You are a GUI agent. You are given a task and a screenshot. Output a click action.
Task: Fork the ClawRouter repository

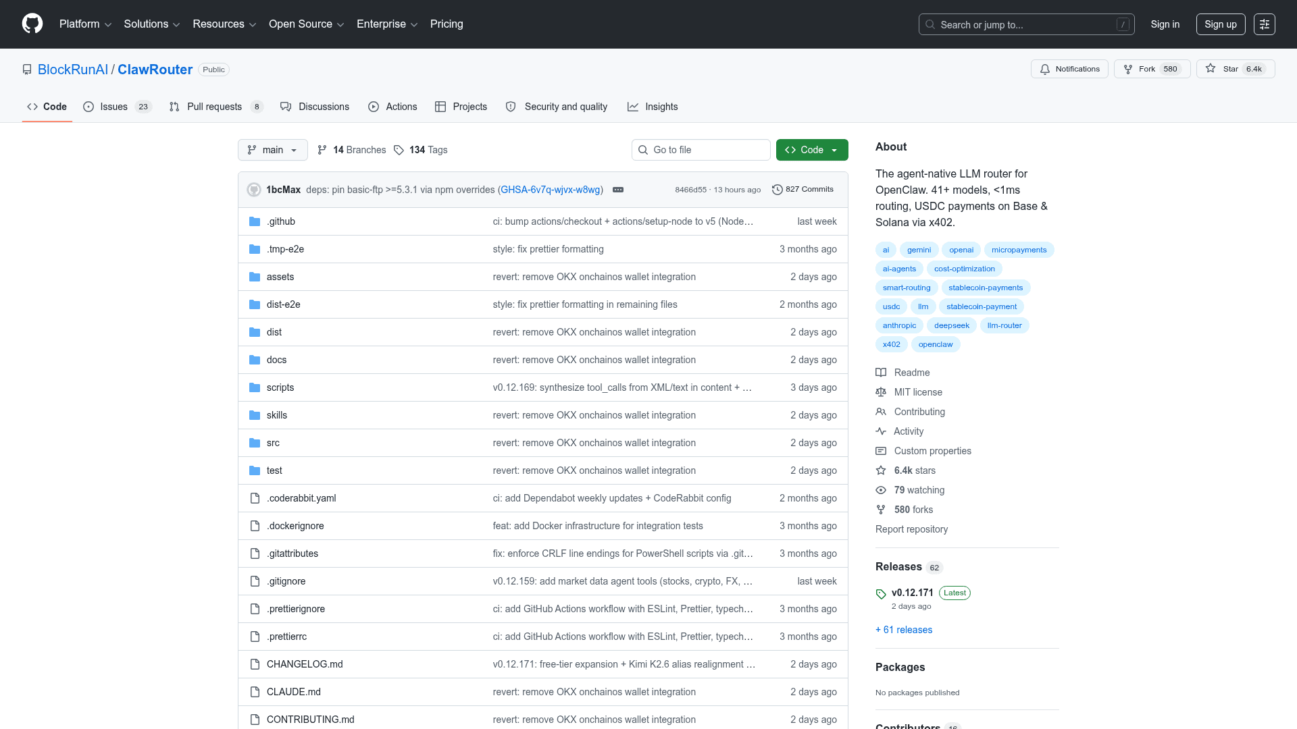pyautogui.click(x=1152, y=69)
